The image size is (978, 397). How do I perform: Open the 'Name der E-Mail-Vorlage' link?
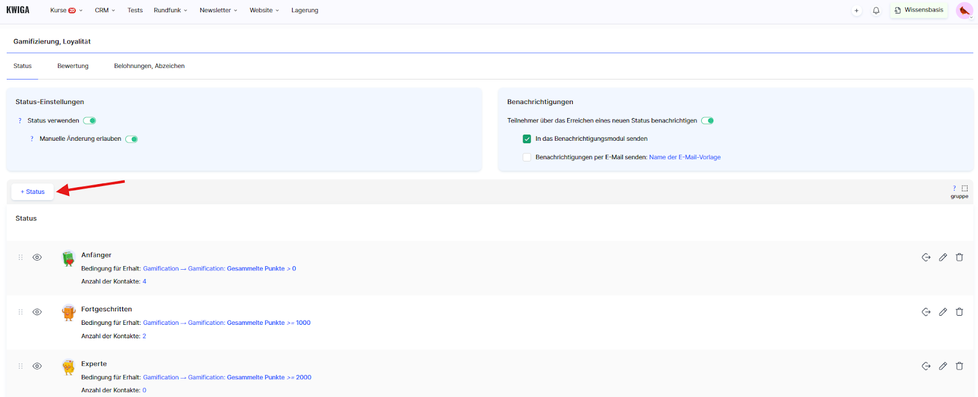[685, 157]
